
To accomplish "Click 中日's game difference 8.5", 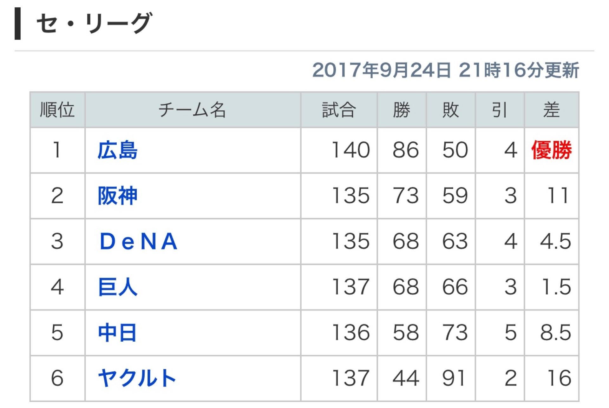I will pos(556,333).
